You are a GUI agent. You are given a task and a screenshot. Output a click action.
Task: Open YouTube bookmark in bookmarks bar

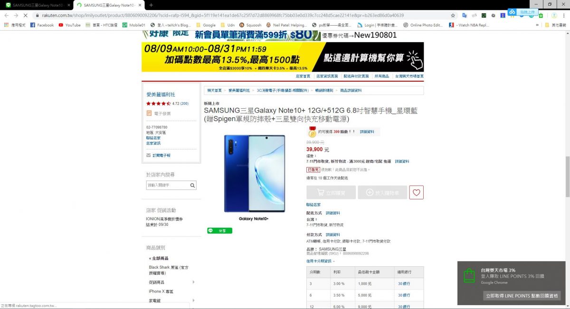(70, 25)
